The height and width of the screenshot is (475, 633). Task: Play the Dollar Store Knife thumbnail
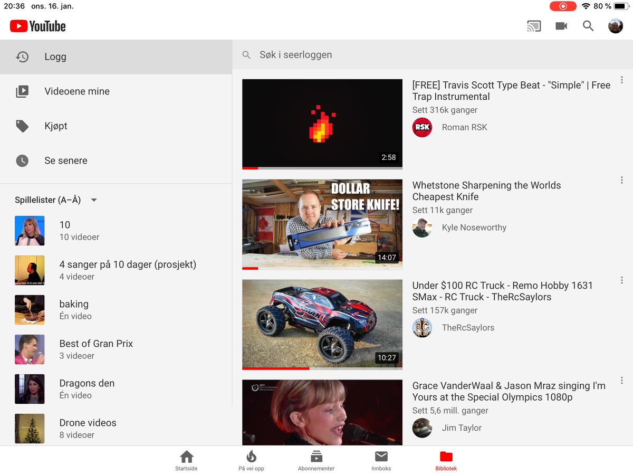(x=322, y=224)
